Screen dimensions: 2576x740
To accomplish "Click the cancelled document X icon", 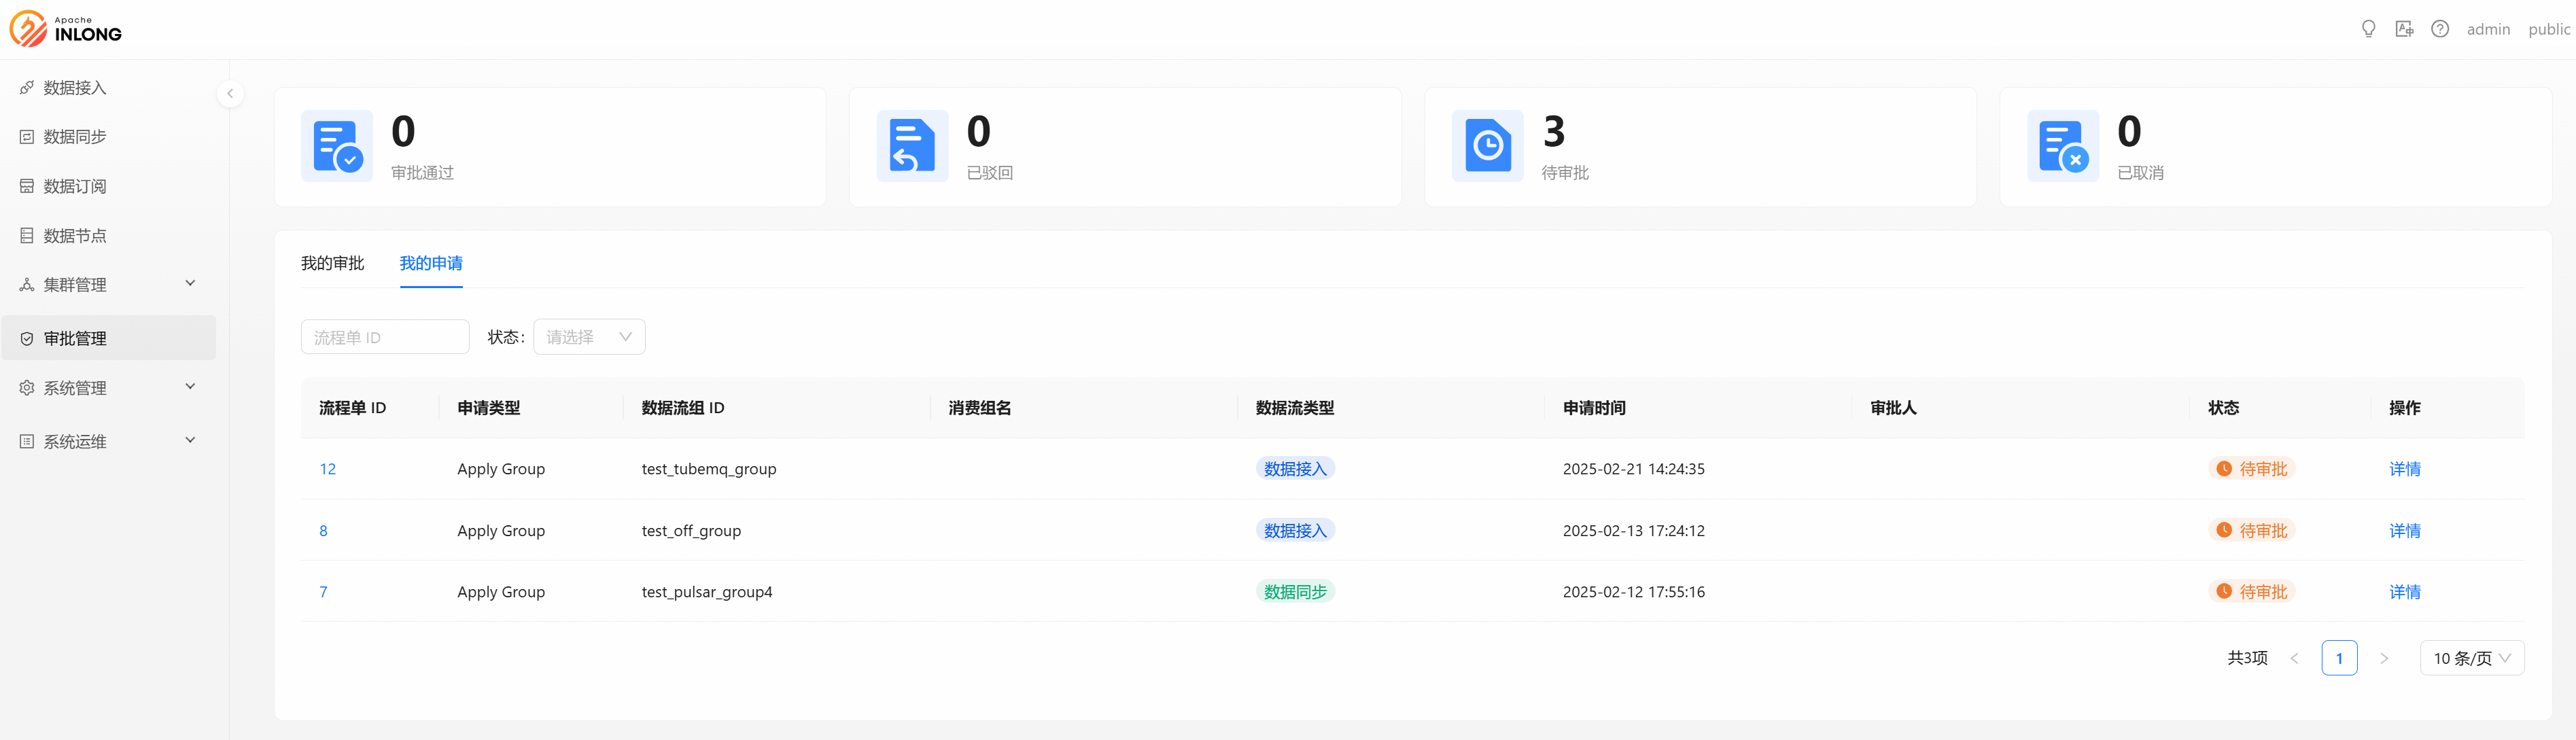I will 2063,146.
